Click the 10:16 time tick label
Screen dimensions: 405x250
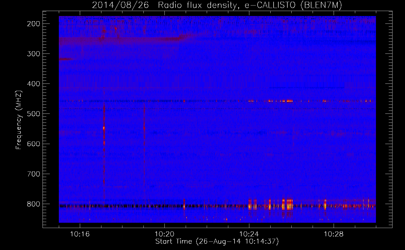point(80,234)
